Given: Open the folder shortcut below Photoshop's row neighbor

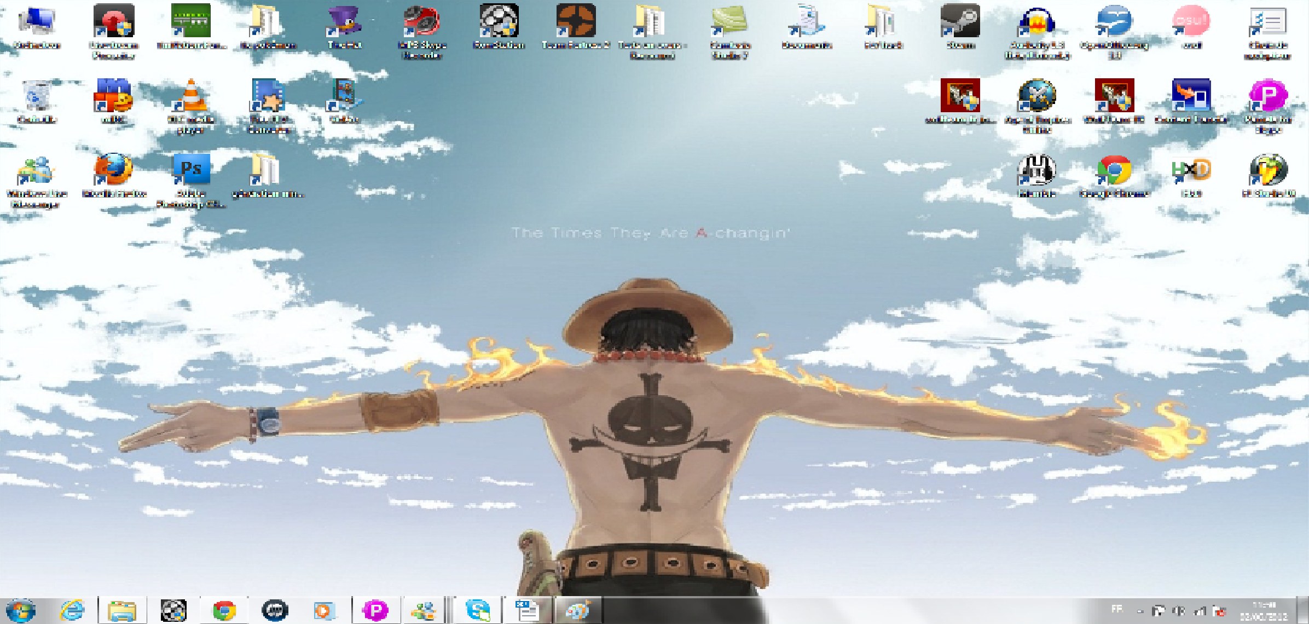Looking at the screenshot, I should (x=268, y=175).
